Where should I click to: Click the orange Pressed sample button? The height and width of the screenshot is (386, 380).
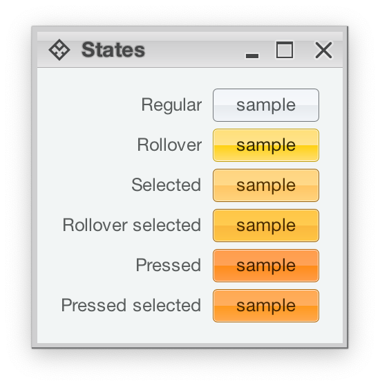[266, 266]
